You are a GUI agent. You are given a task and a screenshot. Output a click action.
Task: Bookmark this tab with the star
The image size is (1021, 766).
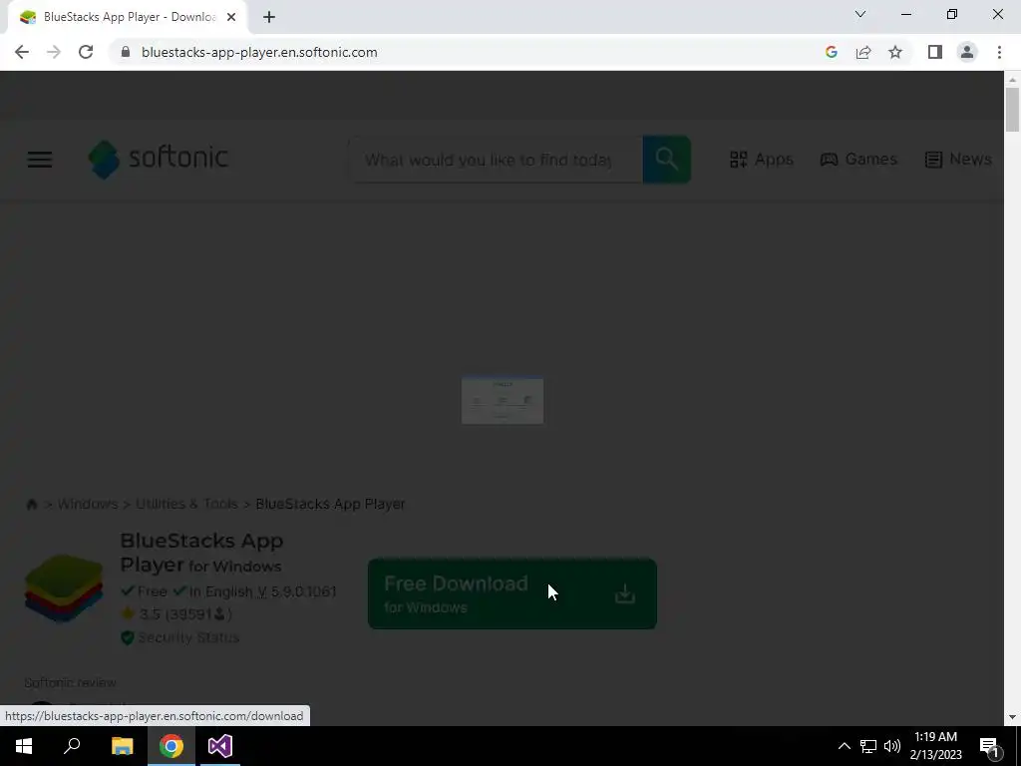coord(895,52)
